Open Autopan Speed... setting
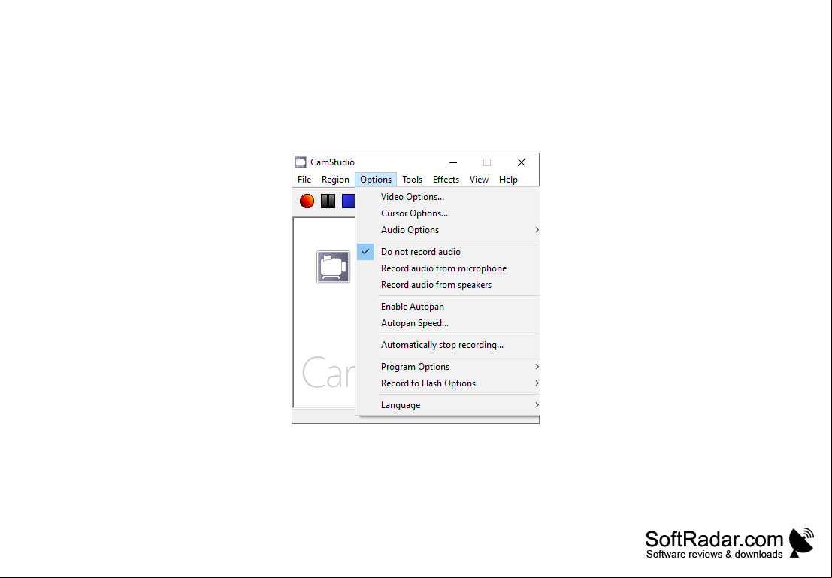 448,322
